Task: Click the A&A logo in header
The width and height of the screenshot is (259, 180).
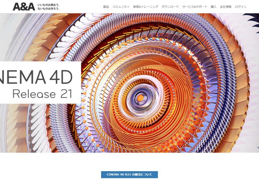Action: click(x=24, y=7)
